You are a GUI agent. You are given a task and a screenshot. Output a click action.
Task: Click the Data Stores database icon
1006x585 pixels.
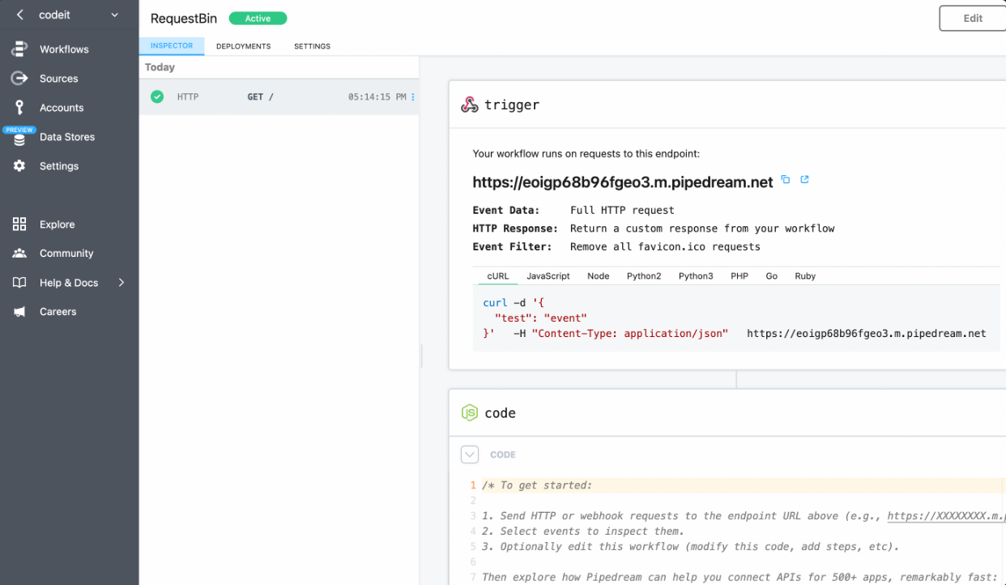tap(19, 139)
